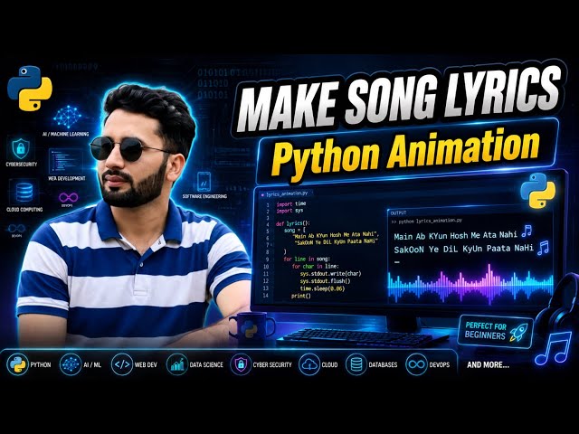The image size is (579, 434).
Task: Click the Cloud Computing database stack icon
Action: tap(24, 193)
